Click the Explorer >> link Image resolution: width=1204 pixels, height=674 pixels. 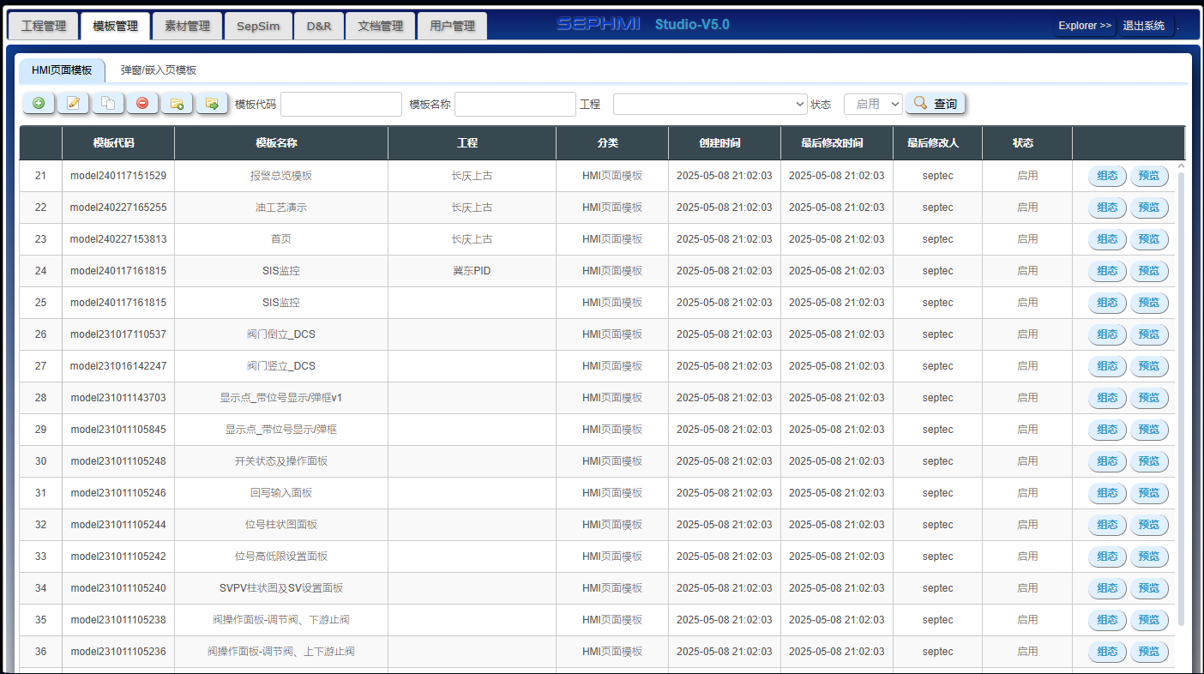[1085, 26]
